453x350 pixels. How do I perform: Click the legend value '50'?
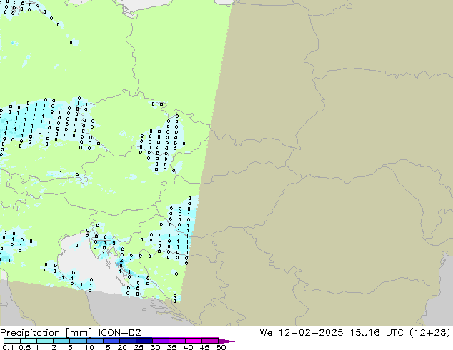pyautogui.click(x=221, y=347)
